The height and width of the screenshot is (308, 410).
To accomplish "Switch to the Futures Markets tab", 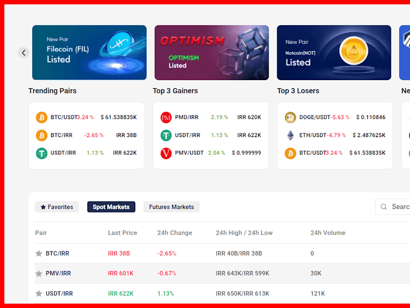I will point(172,207).
